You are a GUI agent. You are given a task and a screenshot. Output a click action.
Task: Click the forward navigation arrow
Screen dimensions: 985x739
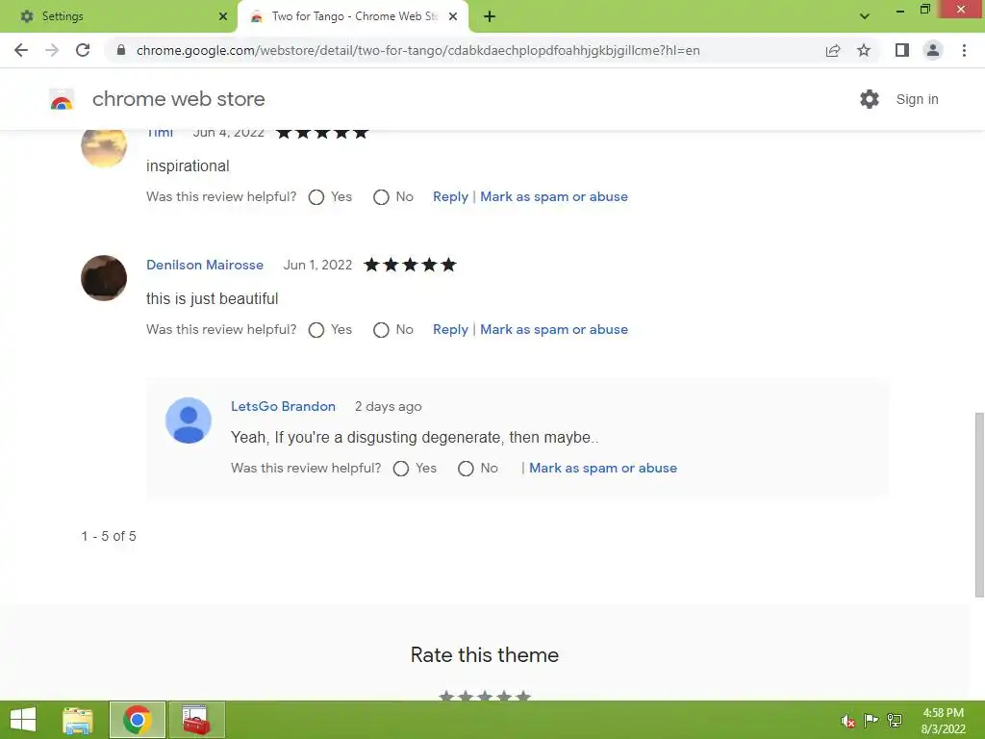pos(52,50)
